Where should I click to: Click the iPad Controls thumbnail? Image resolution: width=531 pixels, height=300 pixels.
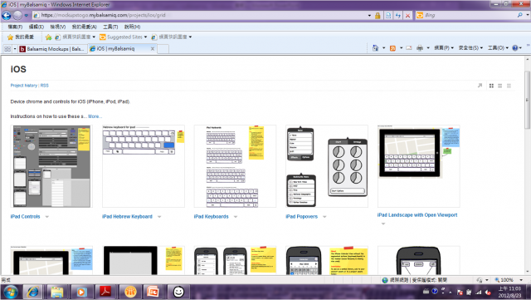(51, 166)
